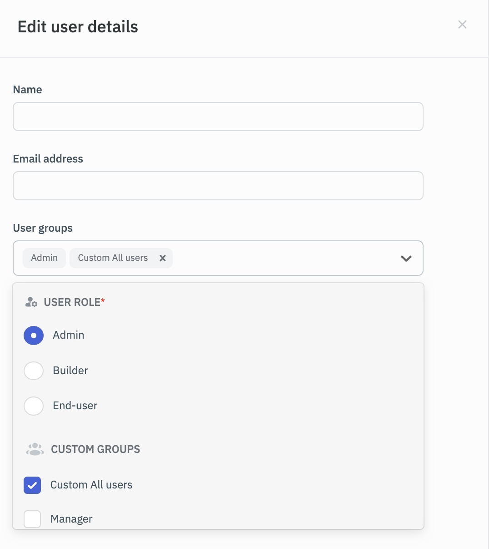
Task: Click the CUSTOM GROUPS section header
Action: pos(95,449)
